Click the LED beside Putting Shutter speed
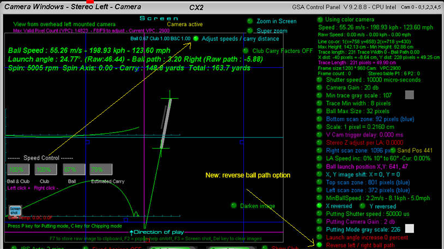The width and height of the screenshot is (444, 249). [320, 214]
